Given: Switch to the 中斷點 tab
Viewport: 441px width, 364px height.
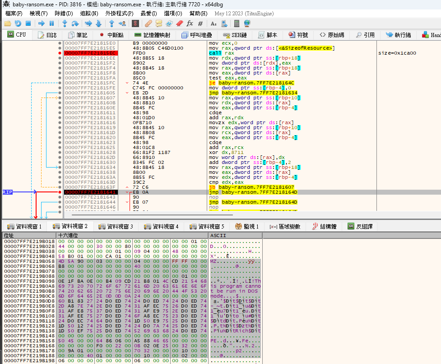Looking at the screenshot, I should [x=111, y=35].
